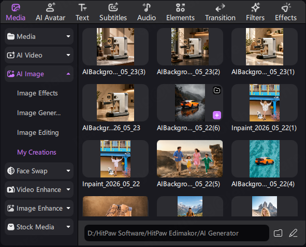
Task: Show the Effects tab
Action: pos(286,12)
